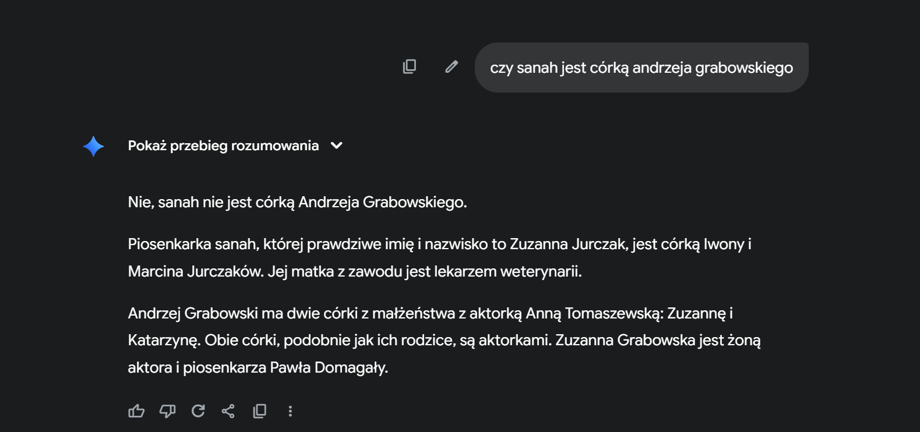Click the name 'Marcina Jurczaków'
Viewport: 920px width, 432px height.
click(x=195, y=271)
